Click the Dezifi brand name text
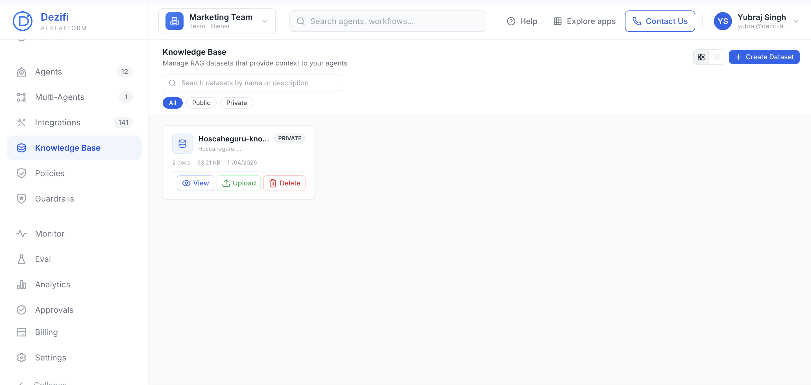The image size is (811, 385). (55, 17)
